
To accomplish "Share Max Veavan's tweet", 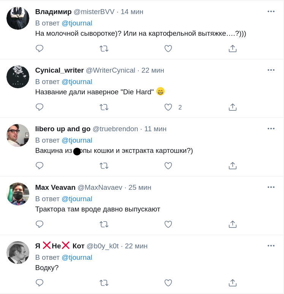I will (x=233, y=224).
